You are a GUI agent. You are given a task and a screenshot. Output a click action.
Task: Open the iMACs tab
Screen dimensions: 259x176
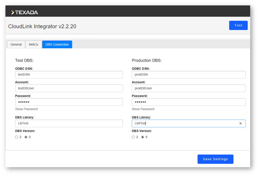pos(34,44)
